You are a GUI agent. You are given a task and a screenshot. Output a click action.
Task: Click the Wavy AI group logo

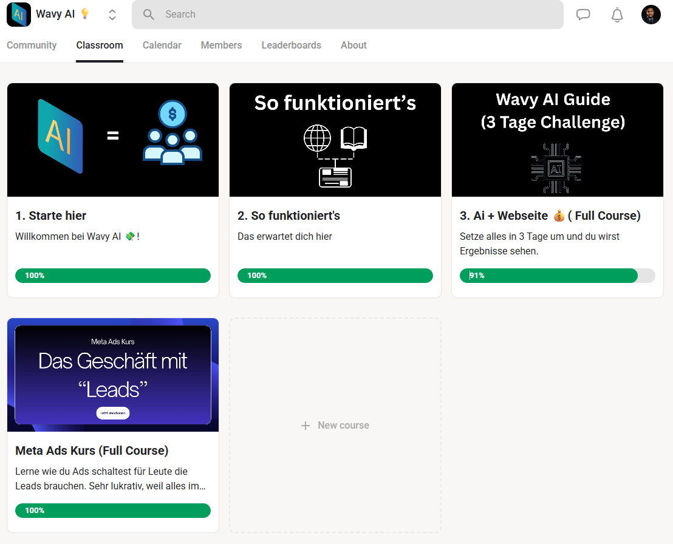(18, 14)
